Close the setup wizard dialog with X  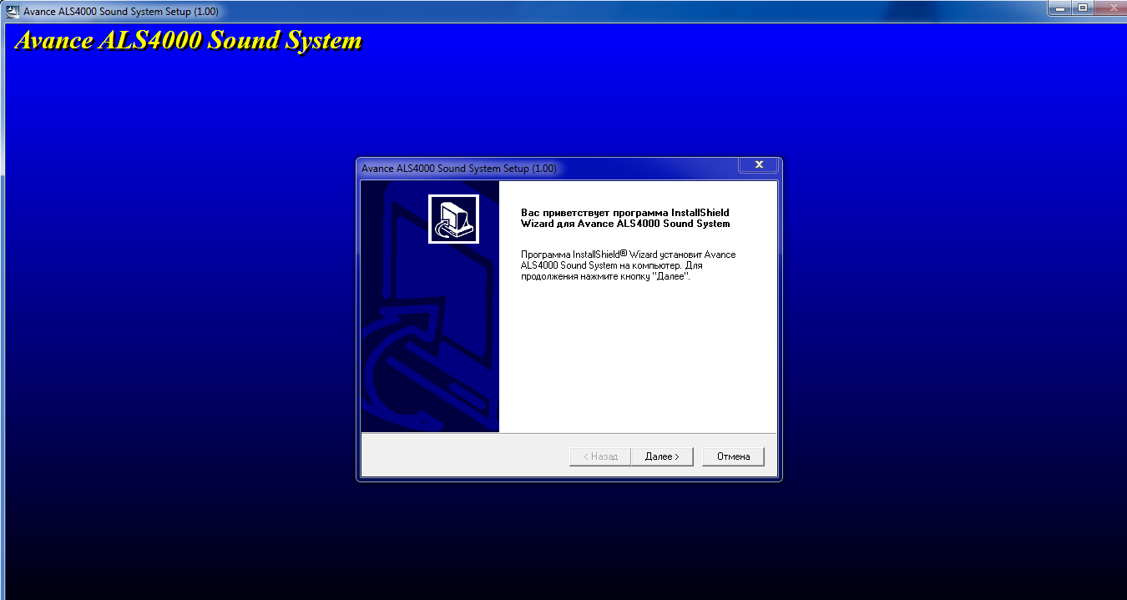(759, 165)
